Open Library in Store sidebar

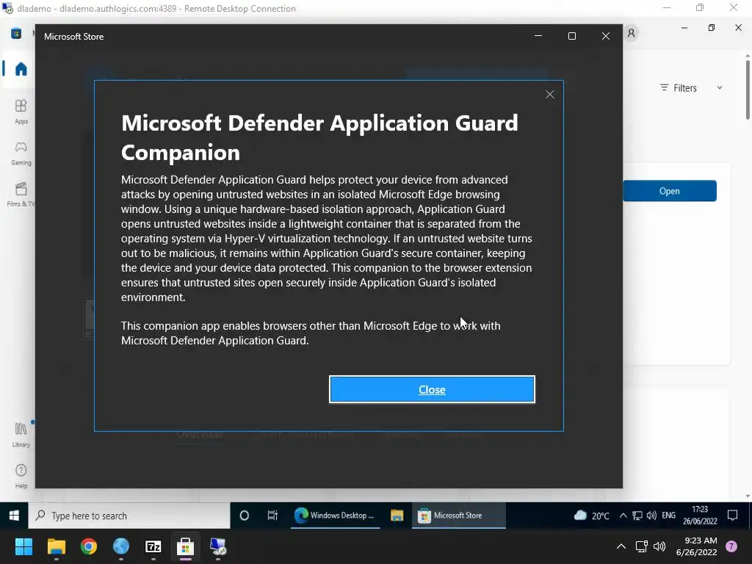(x=21, y=435)
